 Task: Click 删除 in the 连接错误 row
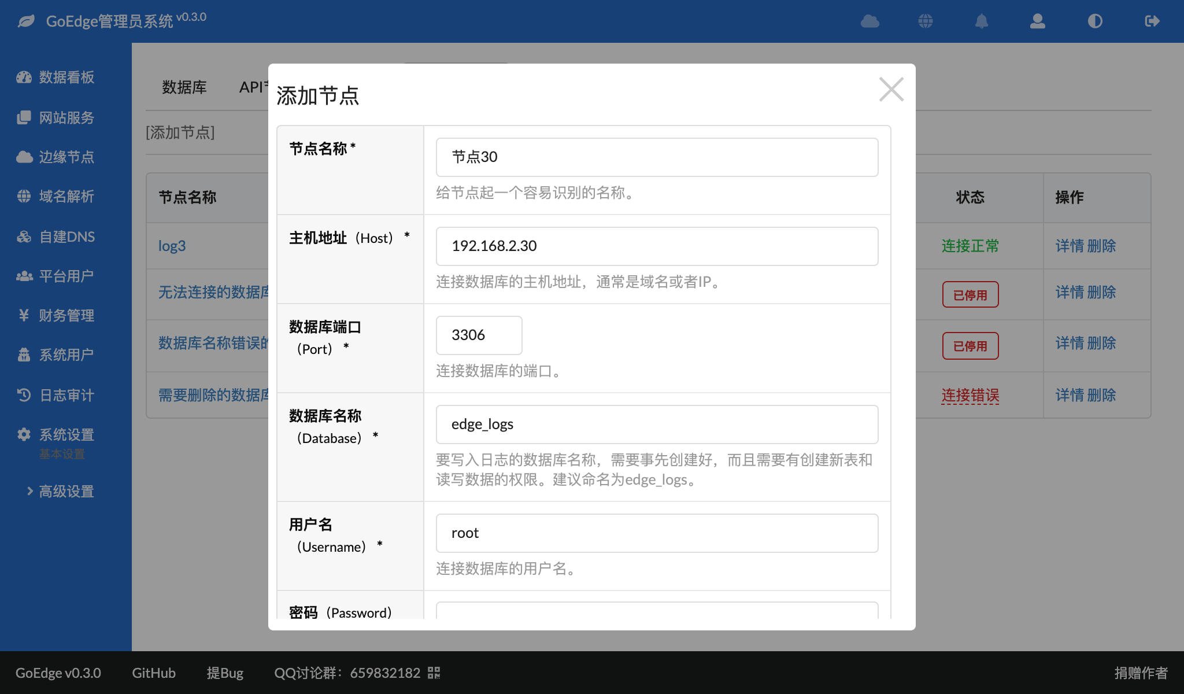click(1101, 395)
